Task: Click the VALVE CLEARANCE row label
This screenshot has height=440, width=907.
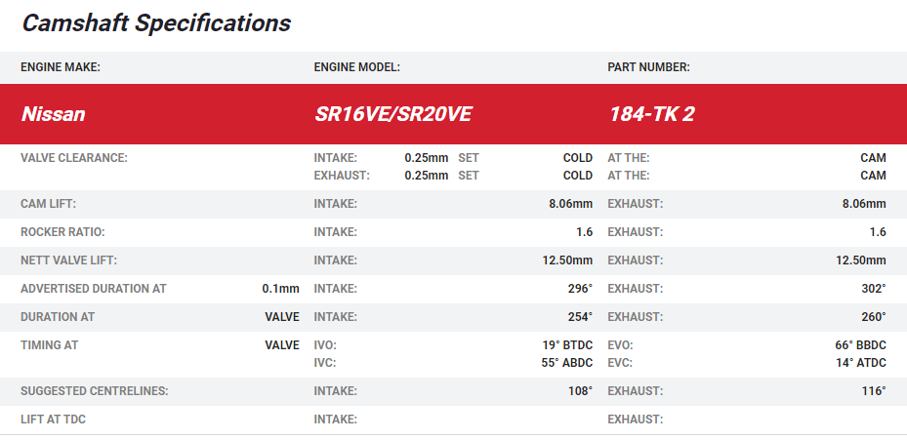Action: [74, 158]
